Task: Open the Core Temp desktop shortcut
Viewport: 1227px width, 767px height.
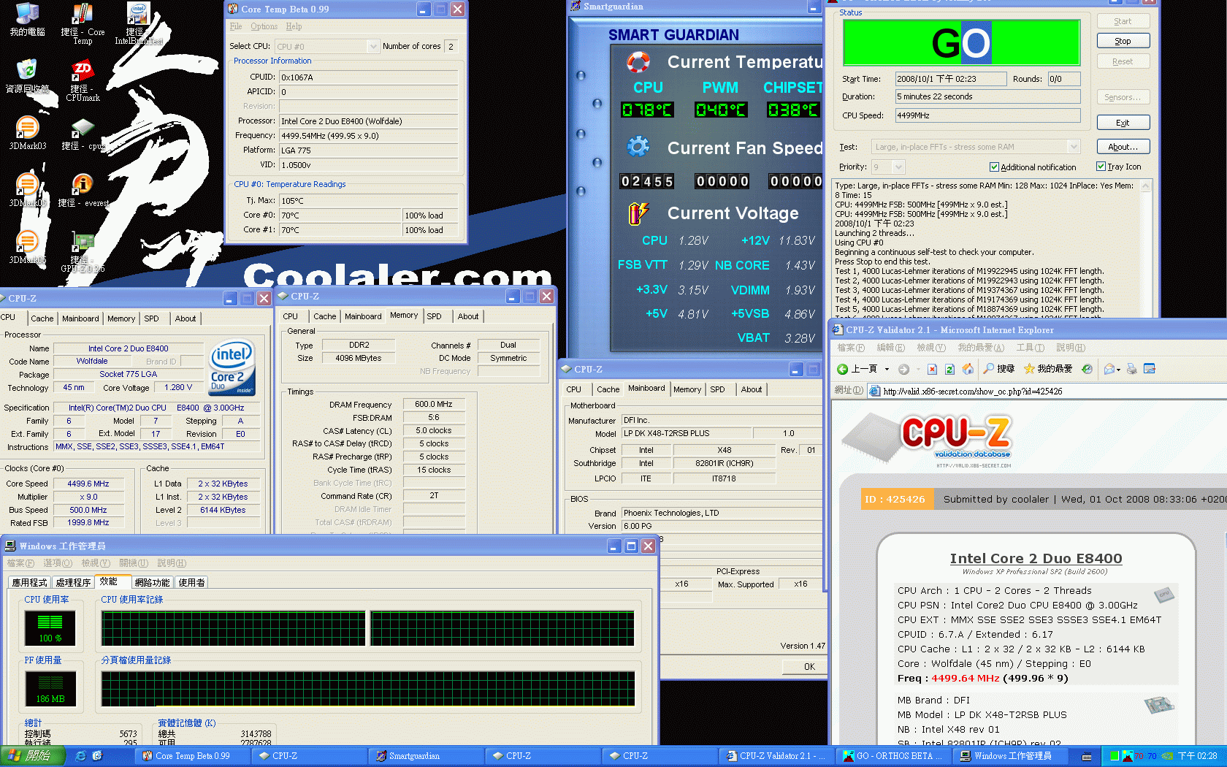Action: [x=83, y=24]
